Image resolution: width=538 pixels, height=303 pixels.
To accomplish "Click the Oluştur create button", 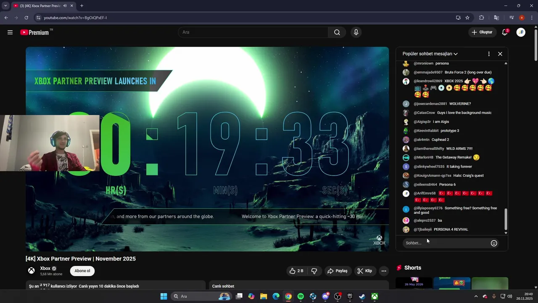I will [482, 32].
